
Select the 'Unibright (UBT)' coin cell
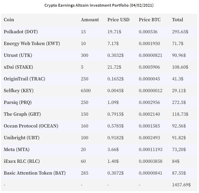(21, 138)
